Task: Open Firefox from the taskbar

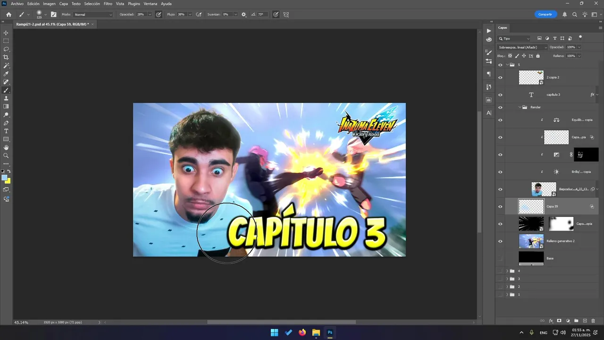Action: (x=302, y=332)
